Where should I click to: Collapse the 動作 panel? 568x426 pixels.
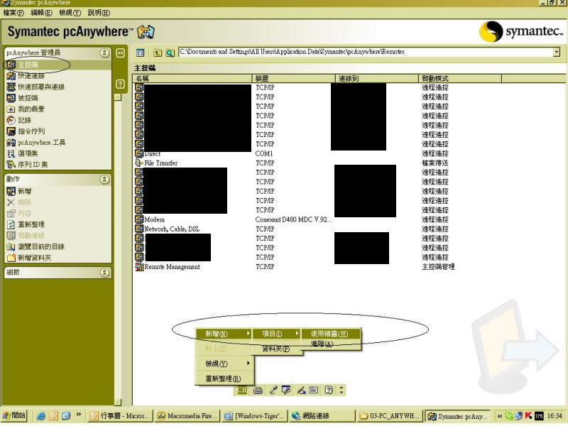click(104, 180)
